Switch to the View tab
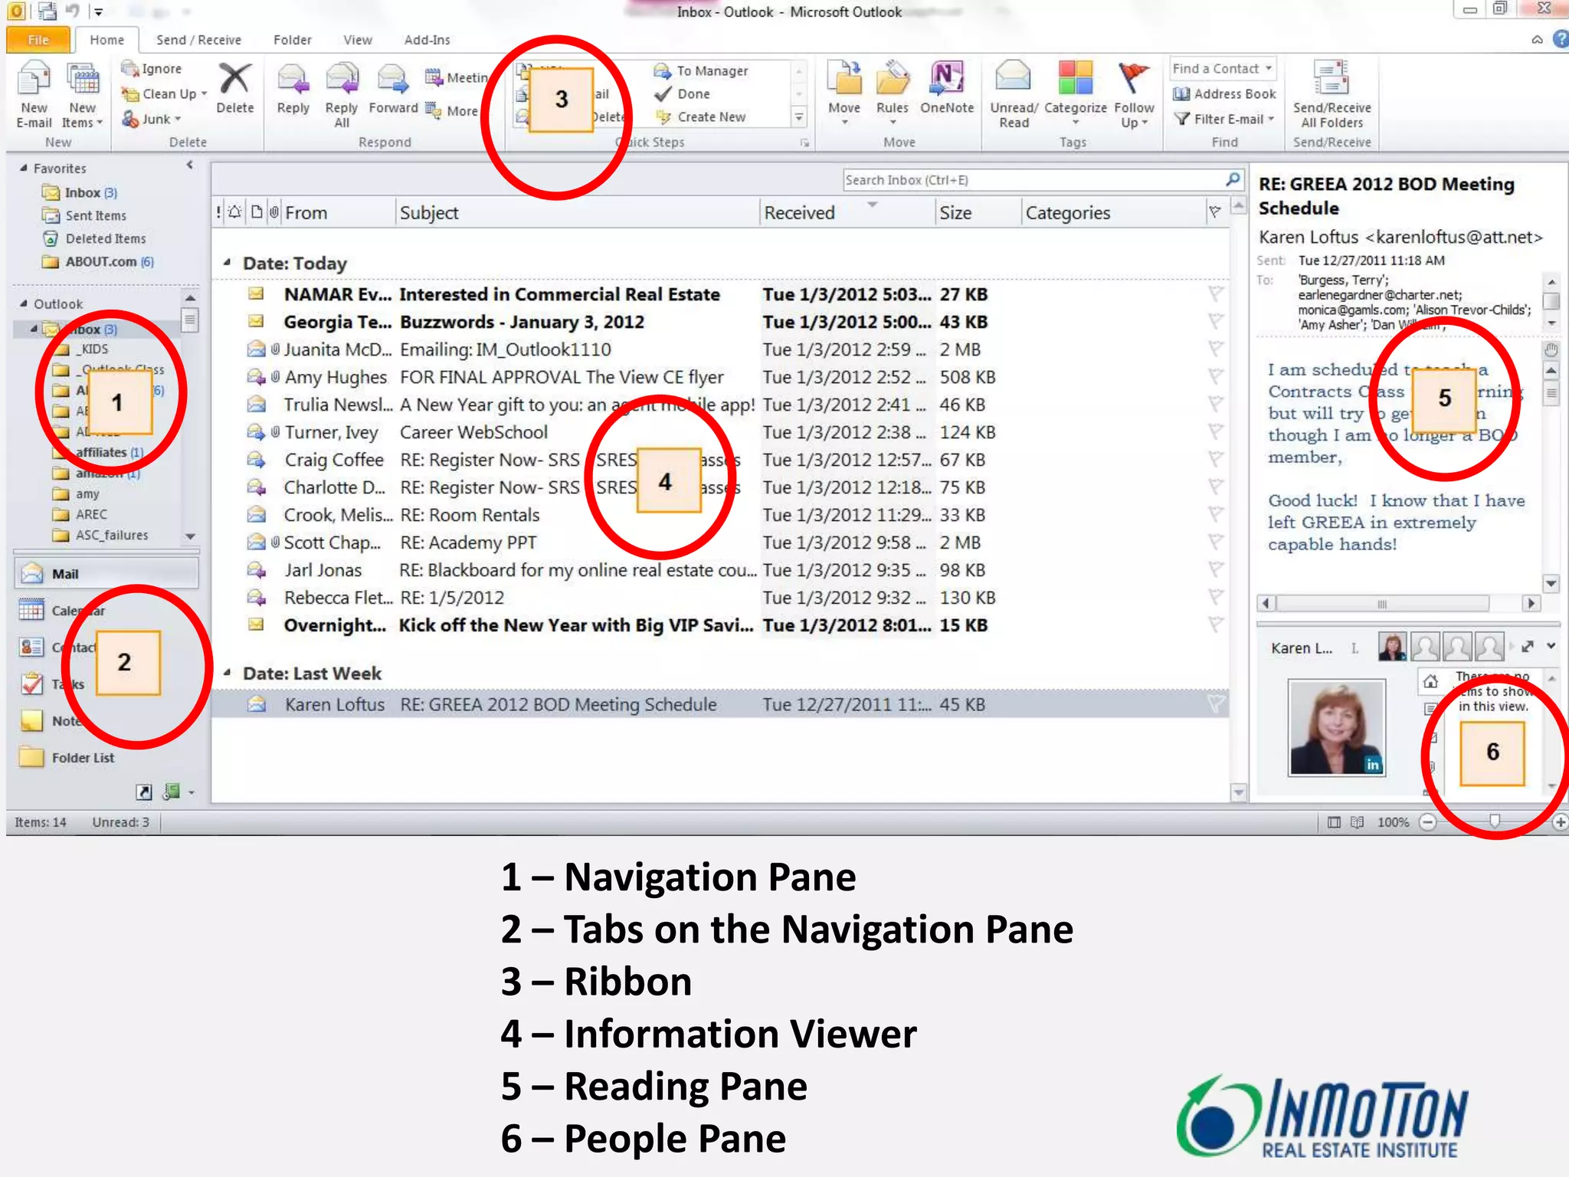1569x1177 pixels. [x=357, y=40]
